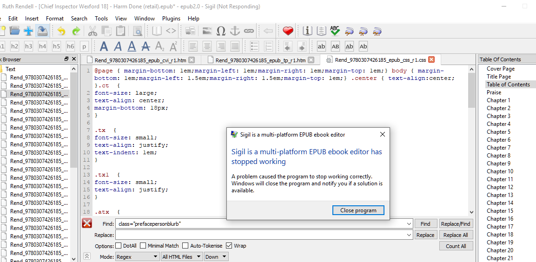Insert a numbered list with the numbering icon

(268, 46)
